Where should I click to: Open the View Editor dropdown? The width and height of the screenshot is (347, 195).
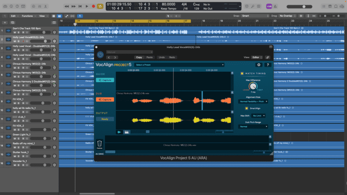click(x=257, y=57)
